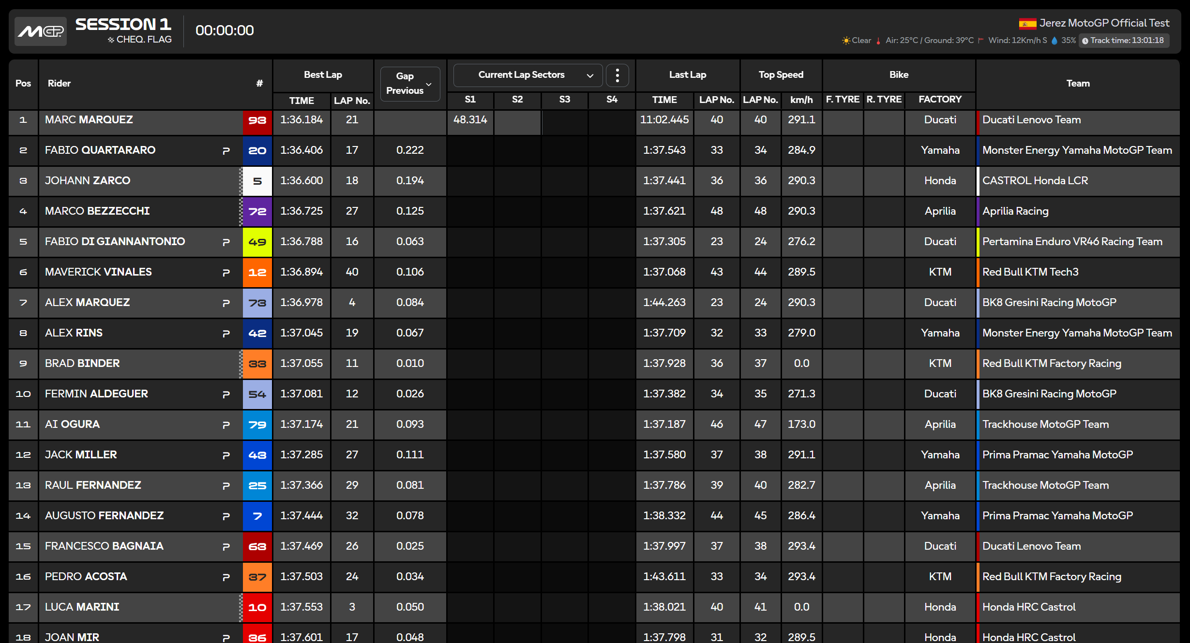The image size is (1190, 643).
Task: Click the chequered flag icon under Session 1
Action: 111,40
